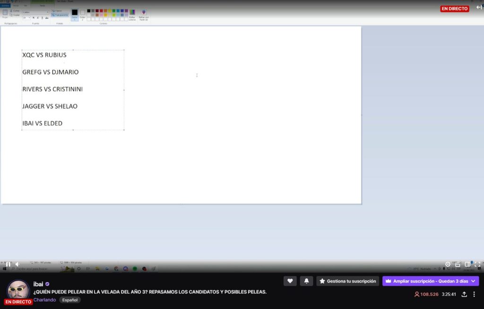Share the stream using the share icon
484x309 pixels.
464,294
